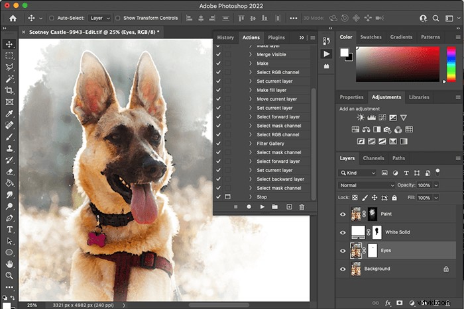Hide the Background layer
The image size is (464, 309).
click(x=343, y=269)
